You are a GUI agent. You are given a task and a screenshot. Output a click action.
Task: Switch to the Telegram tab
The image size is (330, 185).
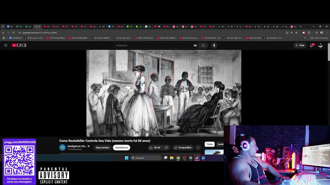tap(111, 26)
